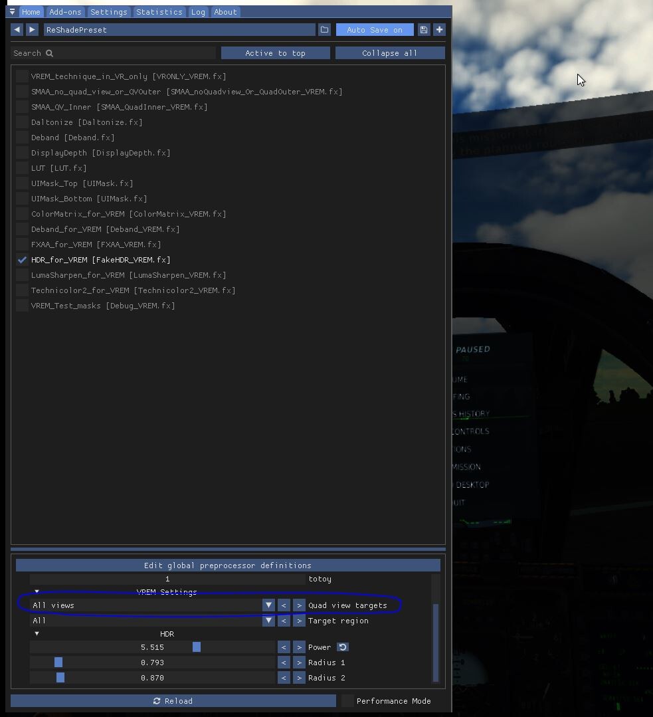This screenshot has width=653, height=717.
Task: Collapse the HDR settings section
Action: click(37, 634)
